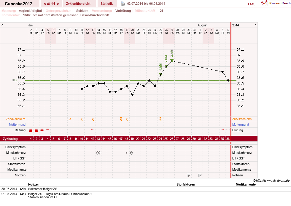Image resolution: width=291 pixels, height=206 pixels.
Task: Click note entry 'Seltsamer Beiger ZS'
Action: pos(43,189)
